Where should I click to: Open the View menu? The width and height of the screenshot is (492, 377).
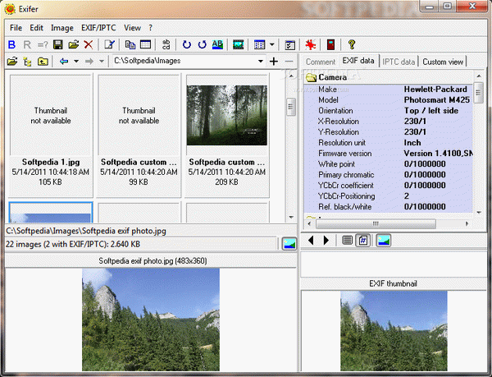(x=132, y=28)
